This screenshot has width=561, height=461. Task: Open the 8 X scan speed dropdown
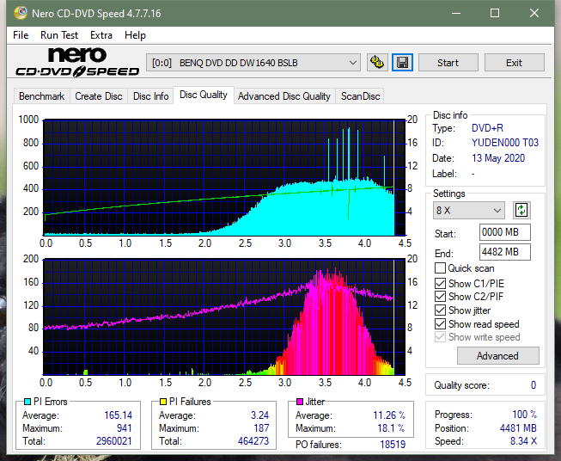click(x=469, y=210)
